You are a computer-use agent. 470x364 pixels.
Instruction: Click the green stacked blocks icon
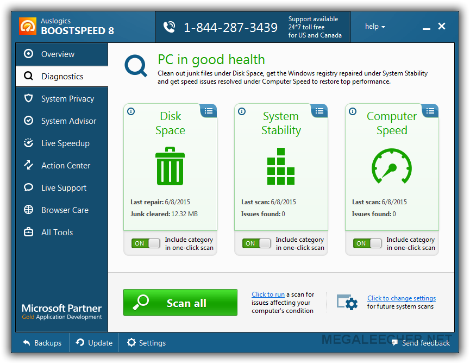coord(281,166)
